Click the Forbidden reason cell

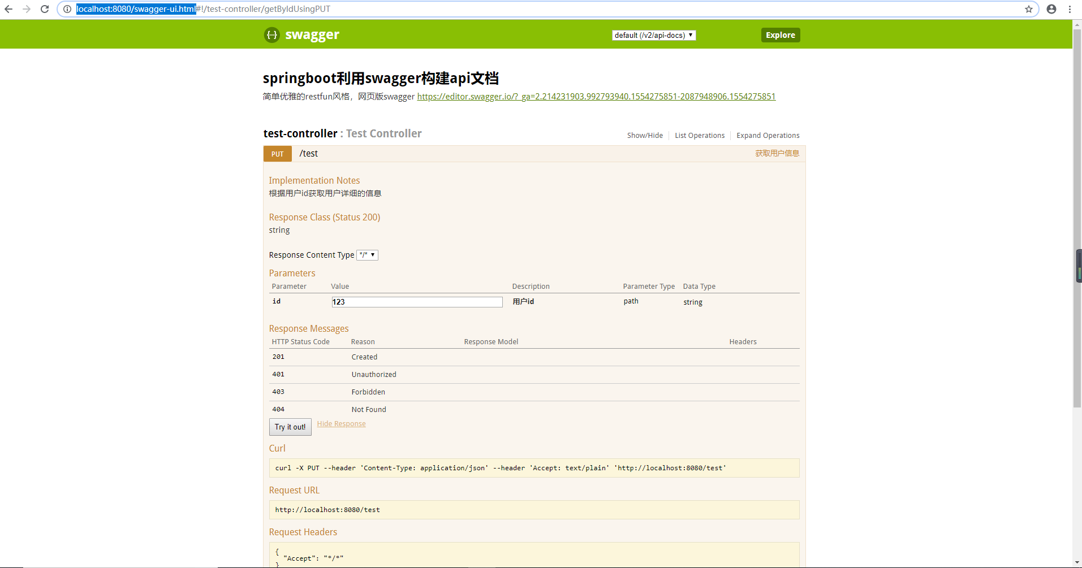pyautogui.click(x=368, y=392)
